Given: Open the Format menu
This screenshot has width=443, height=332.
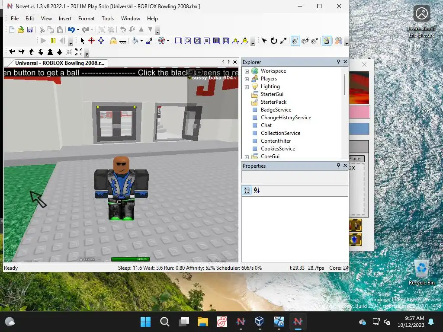Looking at the screenshot, I should pos(87,18).
